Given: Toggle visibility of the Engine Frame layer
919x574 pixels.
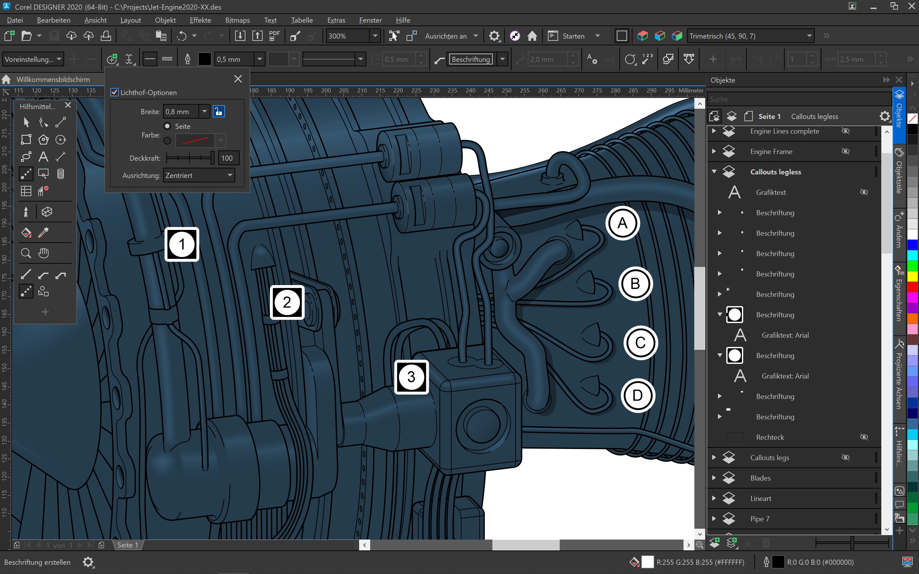Looking at the screenshot, I should pos(845,151).
